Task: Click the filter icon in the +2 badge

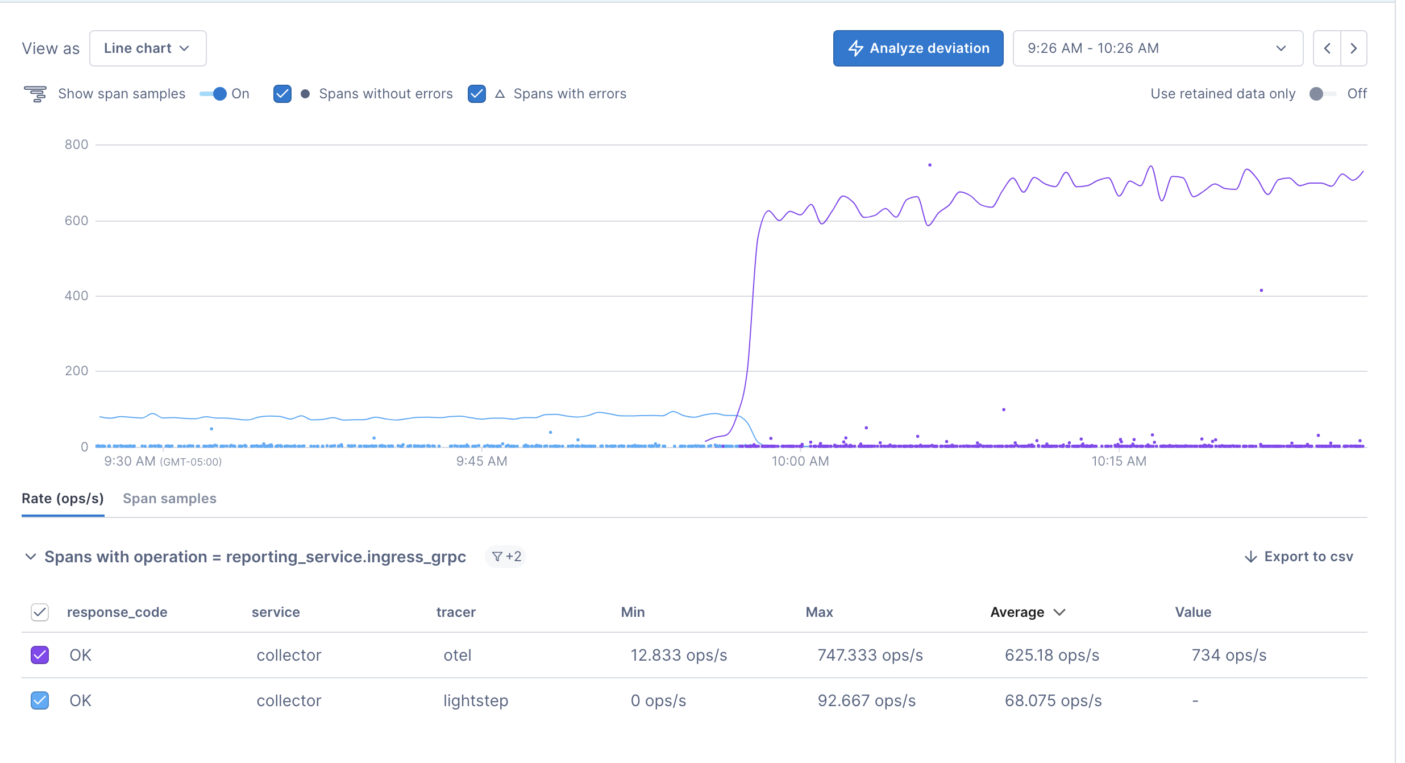Action: (x=497, y=556)
